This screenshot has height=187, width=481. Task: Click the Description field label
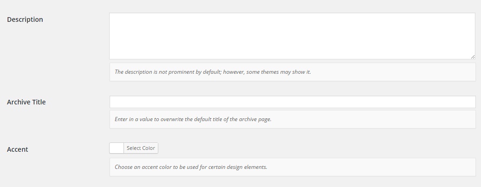(x=25, y=19)
